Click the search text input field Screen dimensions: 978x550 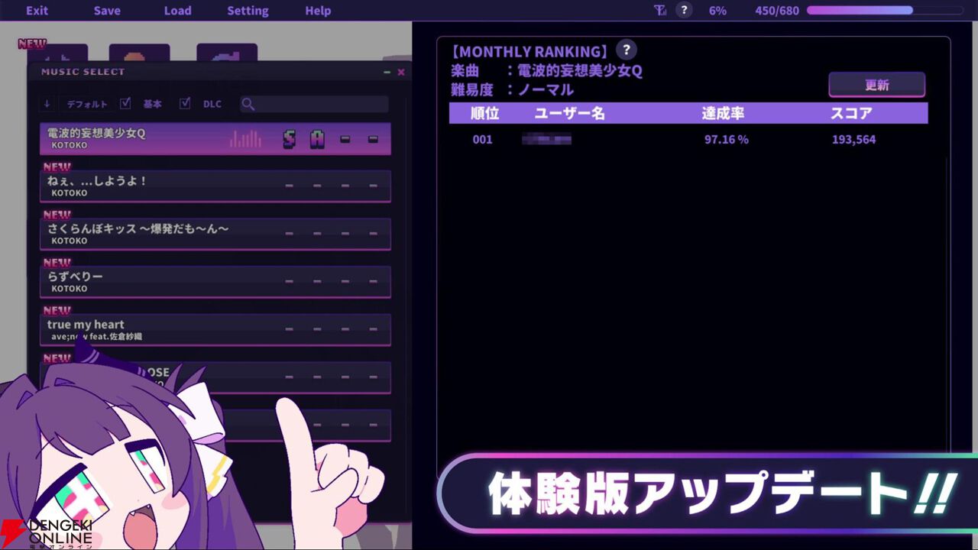point(321,104)
